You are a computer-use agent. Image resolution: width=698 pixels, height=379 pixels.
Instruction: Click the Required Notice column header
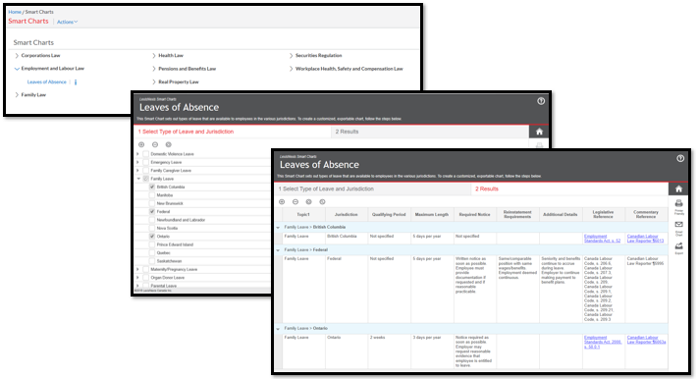pyautogui.click(x=474, y=215)
